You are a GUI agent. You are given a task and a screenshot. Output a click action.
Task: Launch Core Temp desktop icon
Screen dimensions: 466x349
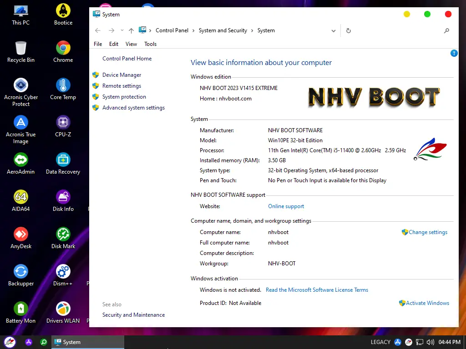[63, 90]
